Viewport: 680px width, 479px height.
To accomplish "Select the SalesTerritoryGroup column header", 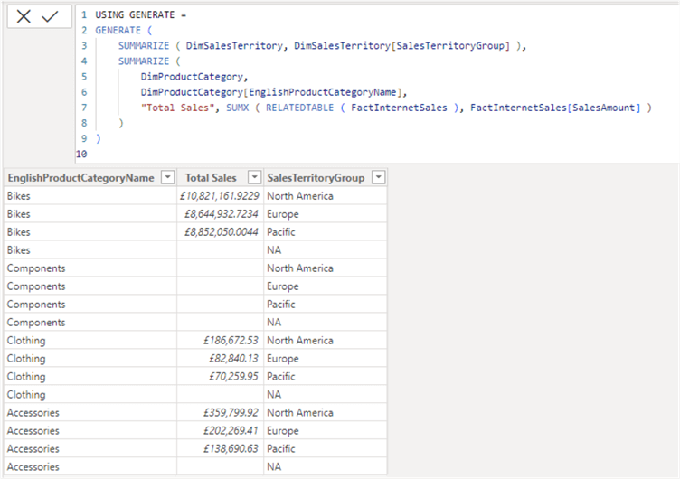I will point(316,178).
